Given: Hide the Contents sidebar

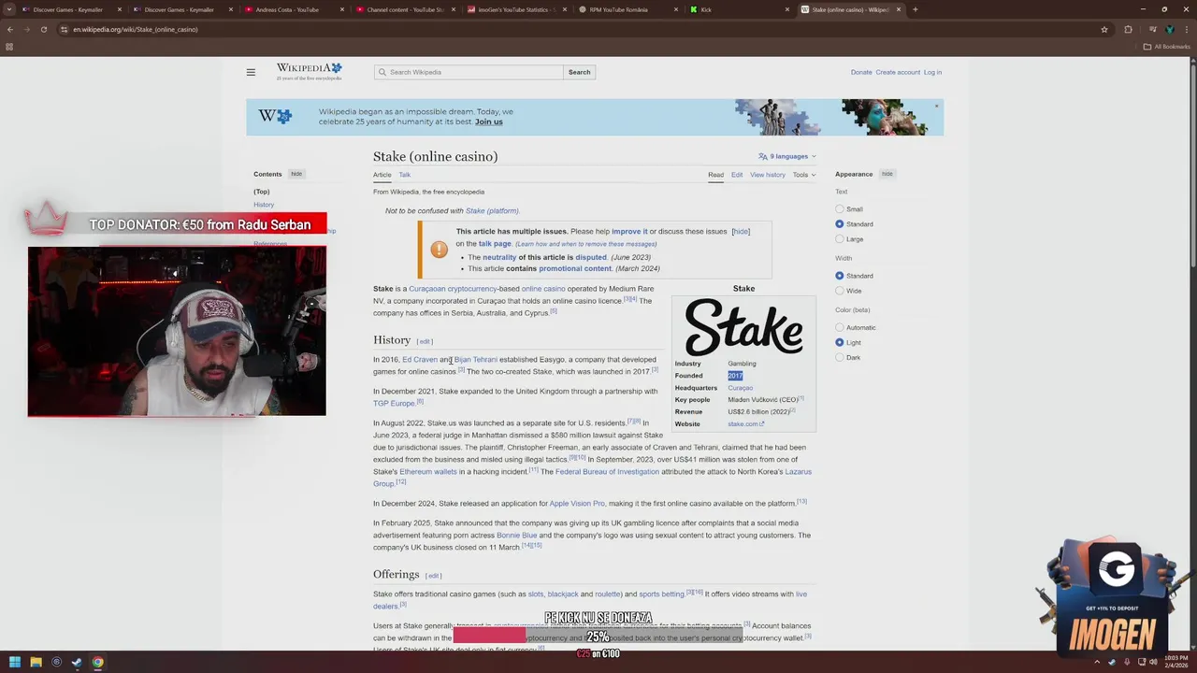Looking at the screenshot, I should [296, 174].
